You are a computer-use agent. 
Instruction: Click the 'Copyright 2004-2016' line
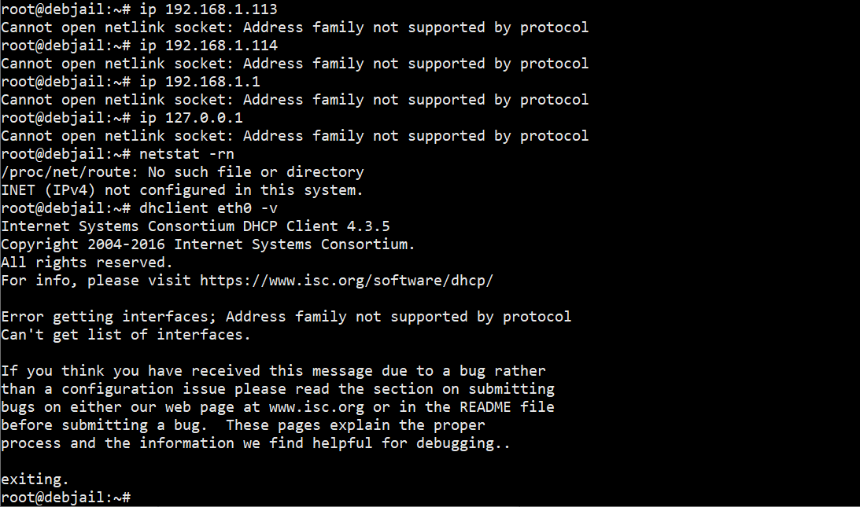[209, 244]
